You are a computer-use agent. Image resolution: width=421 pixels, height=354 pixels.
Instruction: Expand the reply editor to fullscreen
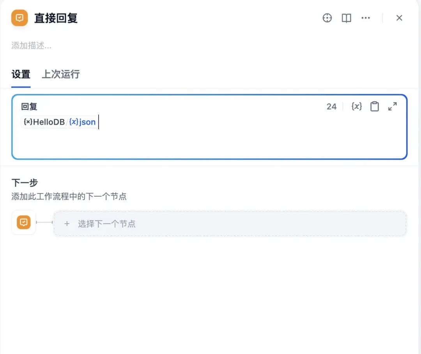pyautogui.click(x=393, y=106)
